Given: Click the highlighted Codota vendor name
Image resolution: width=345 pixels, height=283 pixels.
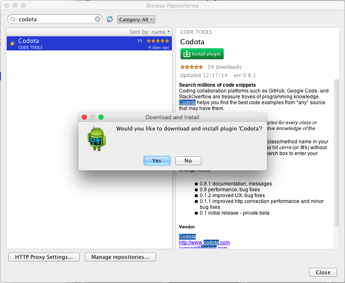Looking at the screenshot, I should click(x=187, y=237).
